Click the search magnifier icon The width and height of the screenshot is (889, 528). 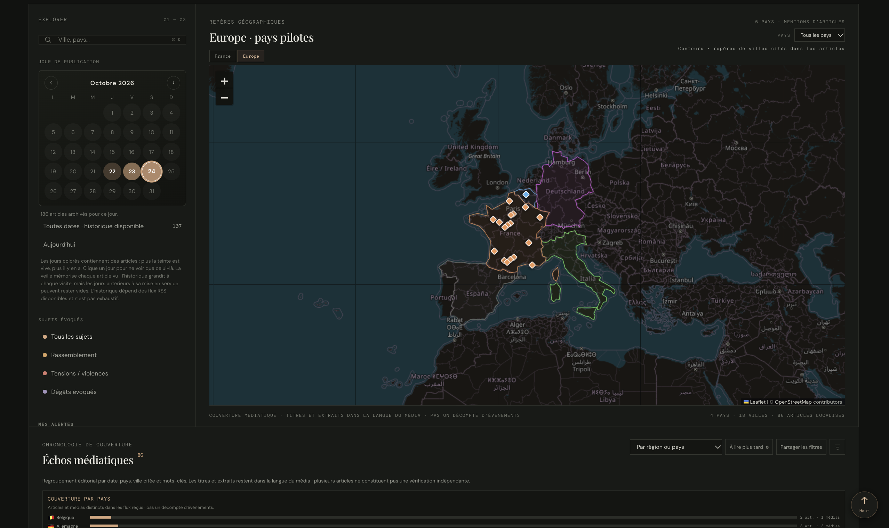tap(48, 40)
